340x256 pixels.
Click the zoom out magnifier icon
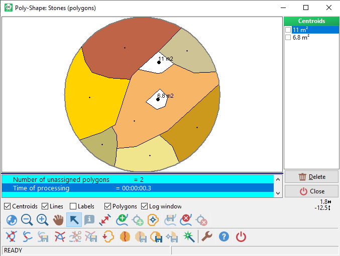(x=27, y=220)
